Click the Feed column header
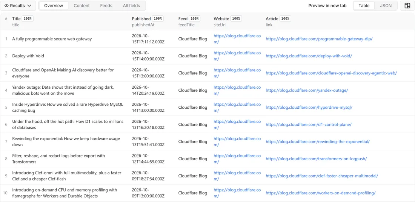Viewport: 415px width, 202px height. click(x=183, y=19)
